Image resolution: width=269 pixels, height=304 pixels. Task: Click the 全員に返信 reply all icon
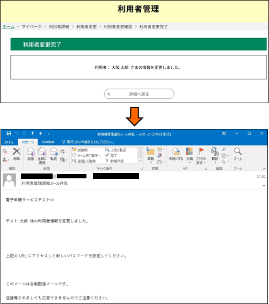pyautogui.click(x=42, y=151)
